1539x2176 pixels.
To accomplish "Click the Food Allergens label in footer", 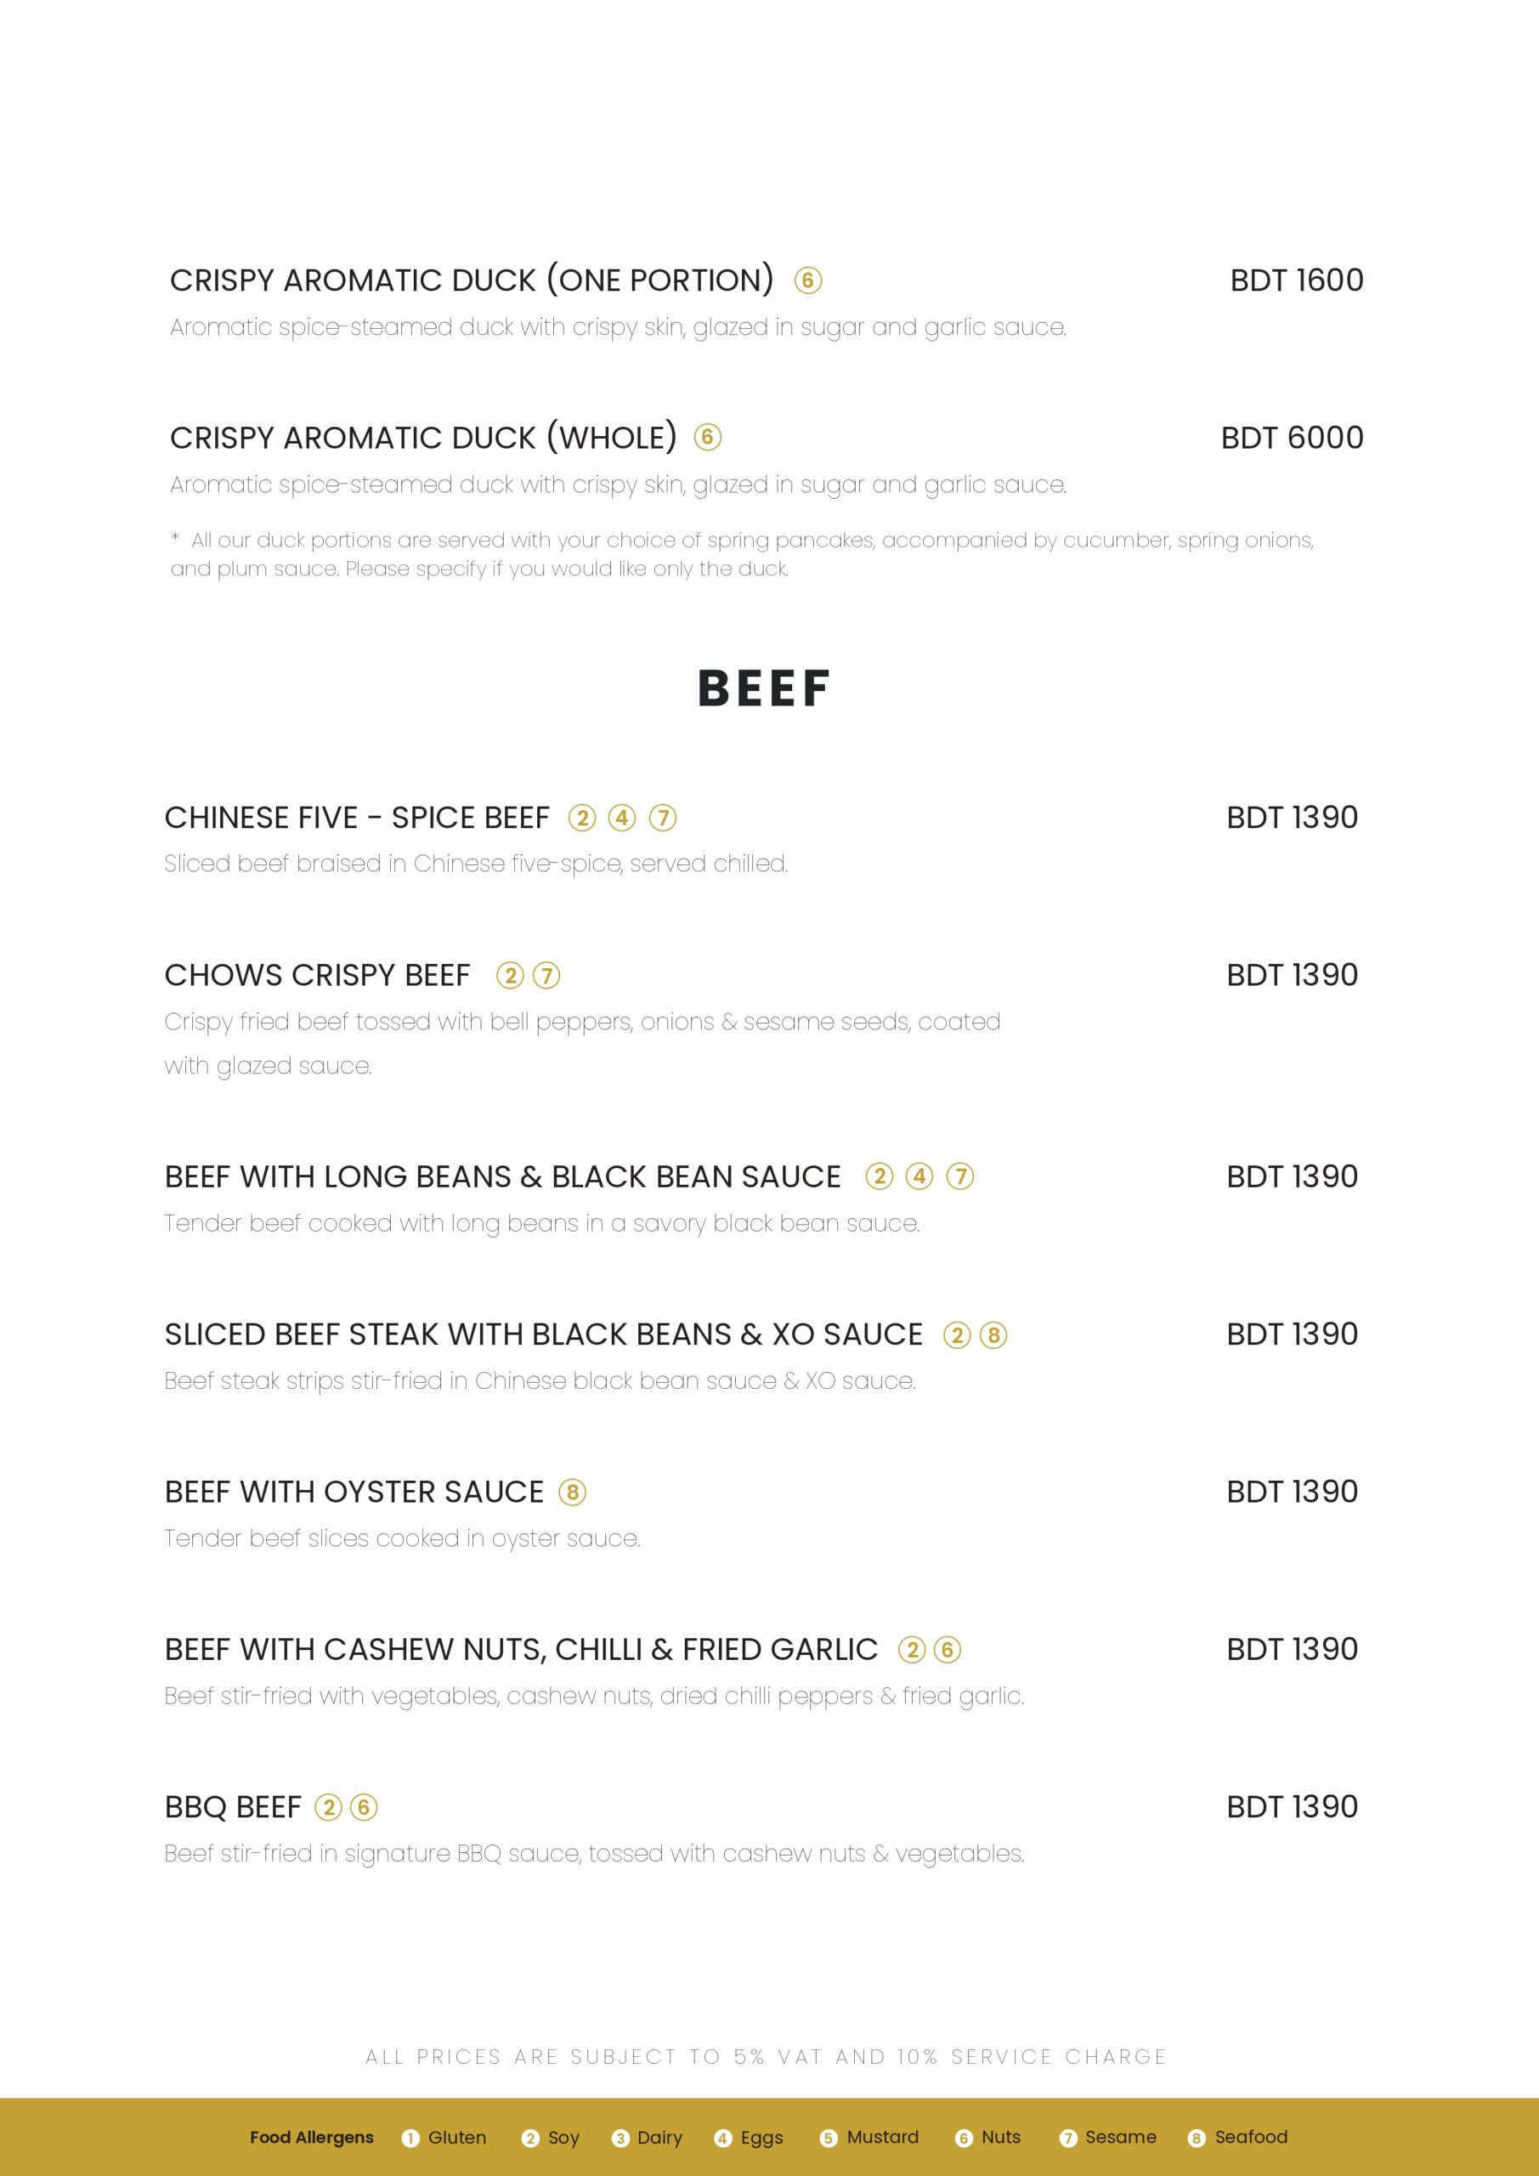I will 312,2137.
